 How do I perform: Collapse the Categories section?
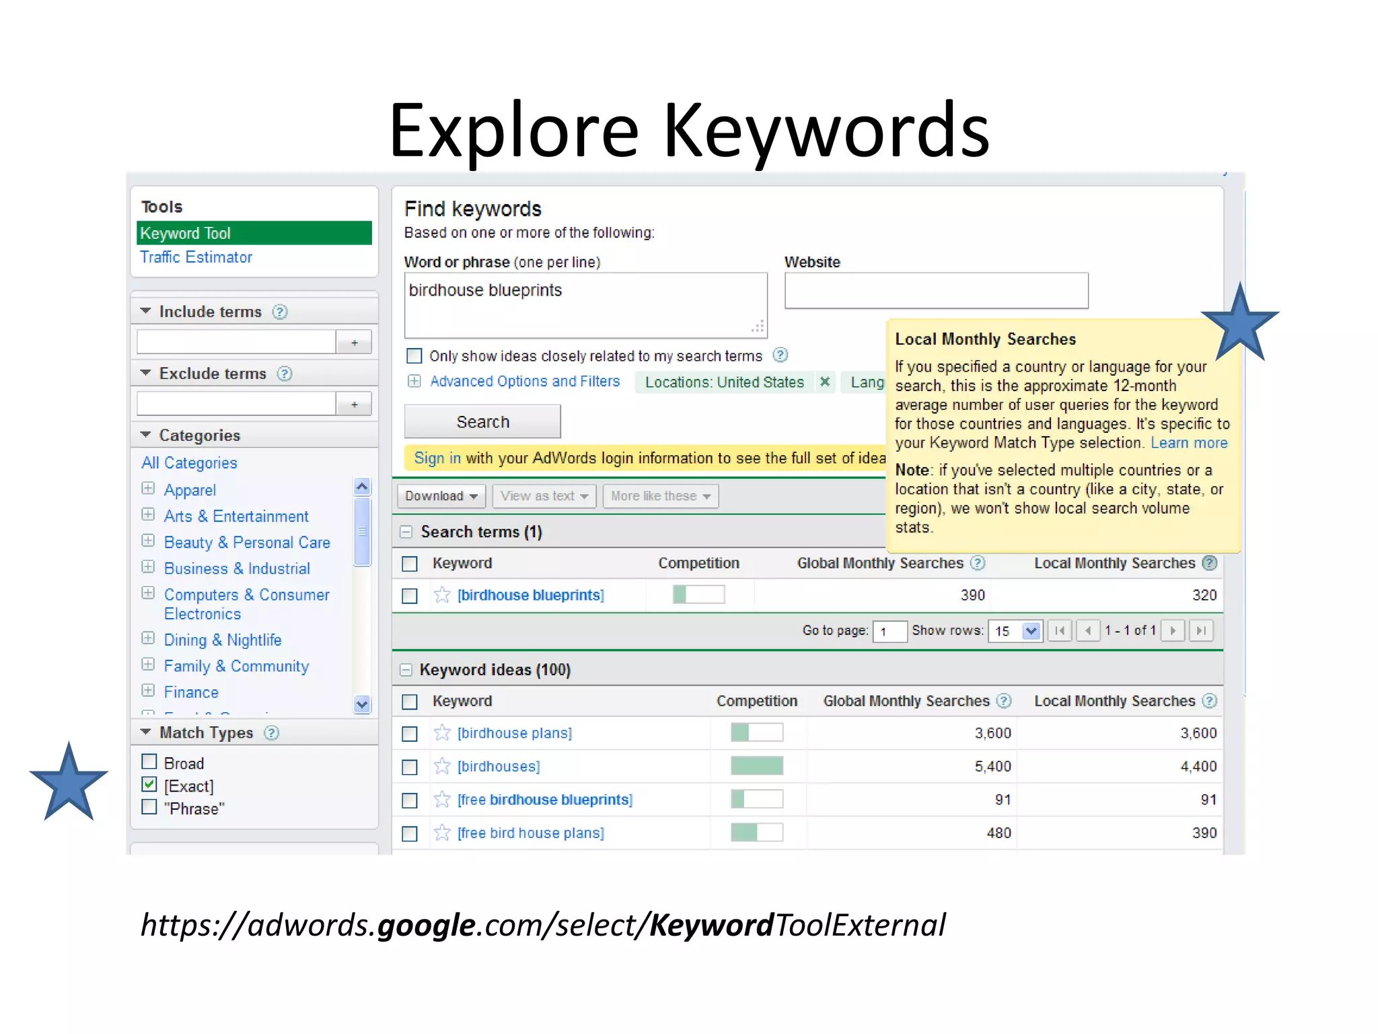(x=145, y=435)
